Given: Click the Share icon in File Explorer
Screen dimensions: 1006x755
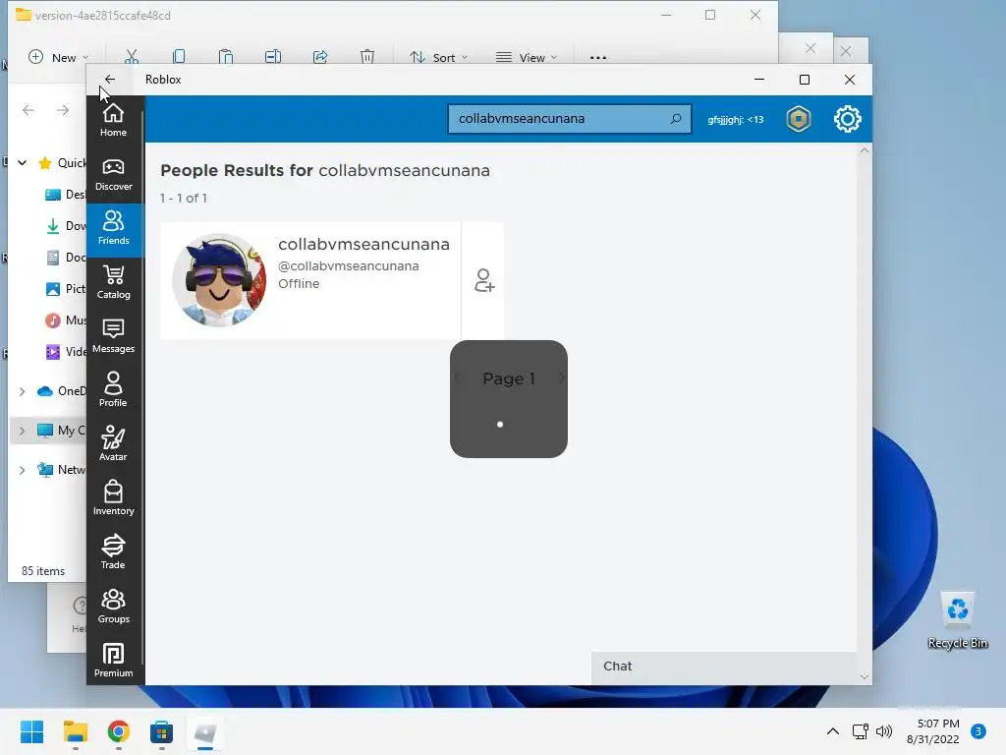Looking at the screenshot, I should pyautogui.click(x=320, y=57).
